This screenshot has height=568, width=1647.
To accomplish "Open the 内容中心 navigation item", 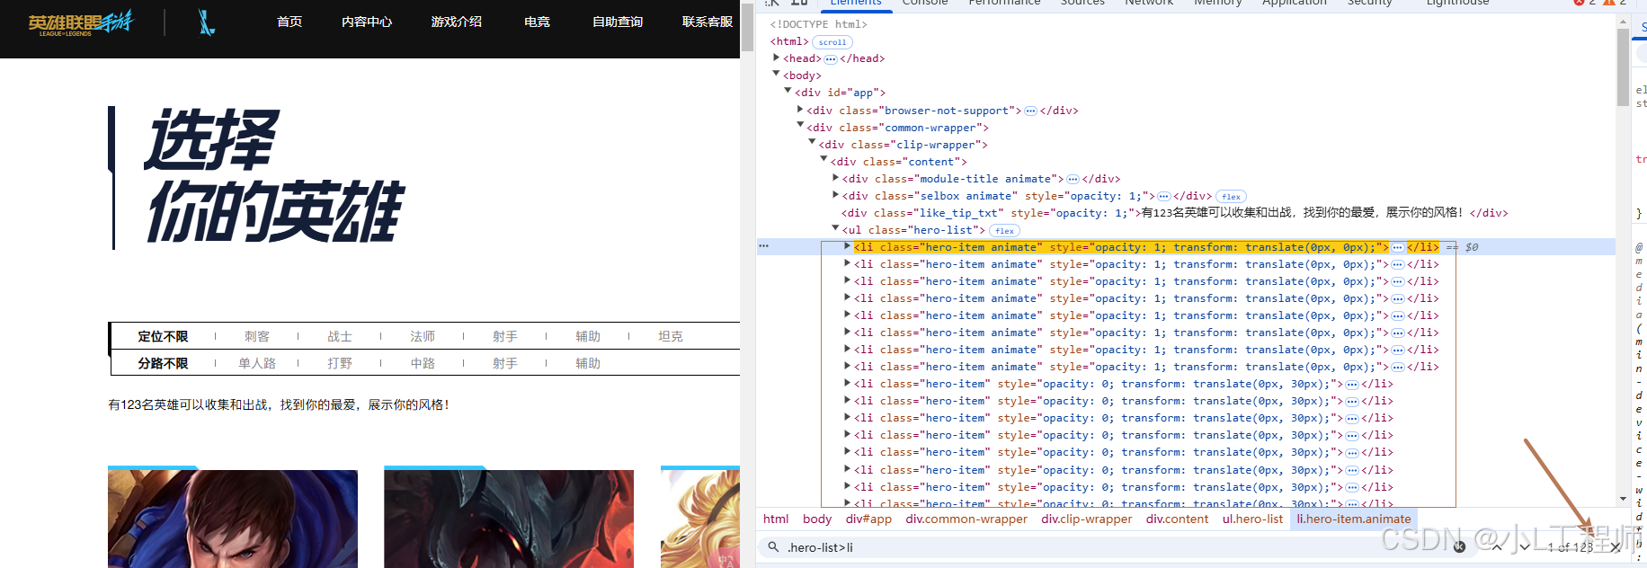I will pos(367,22).
